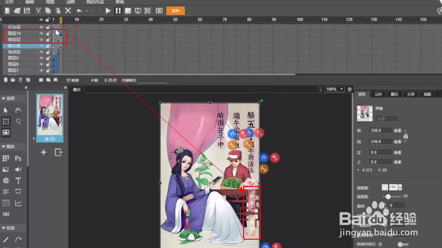
Task: Add a new page with plus button
Action: [x=43, y=152]
